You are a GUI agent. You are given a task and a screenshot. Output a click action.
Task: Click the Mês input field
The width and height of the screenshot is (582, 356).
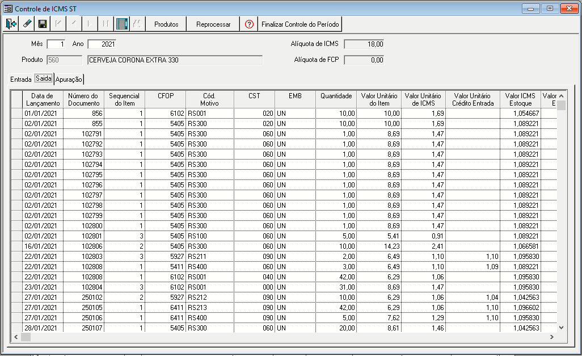pos(56,44)
